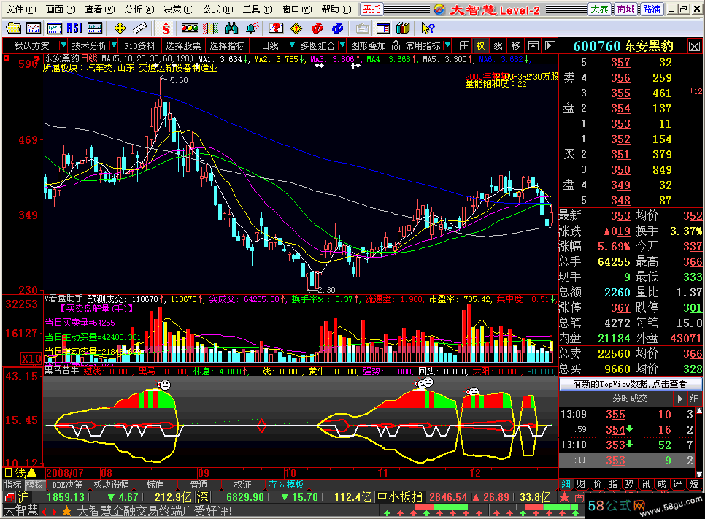
Task: Click the padlock lock icon in chart toolbar
Action: [x=396, y=45]
